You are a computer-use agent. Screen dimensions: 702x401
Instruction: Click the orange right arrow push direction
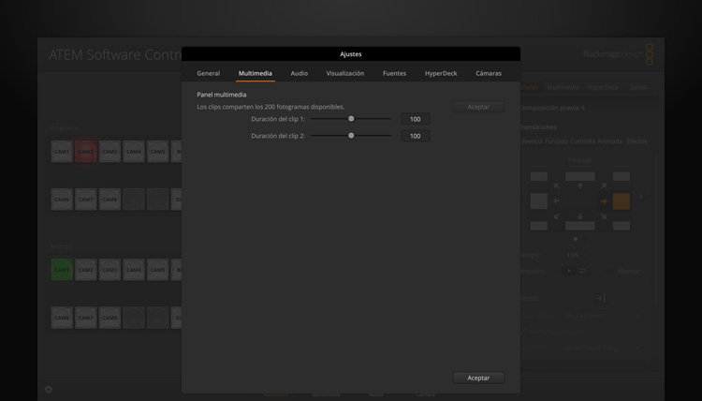604,201
